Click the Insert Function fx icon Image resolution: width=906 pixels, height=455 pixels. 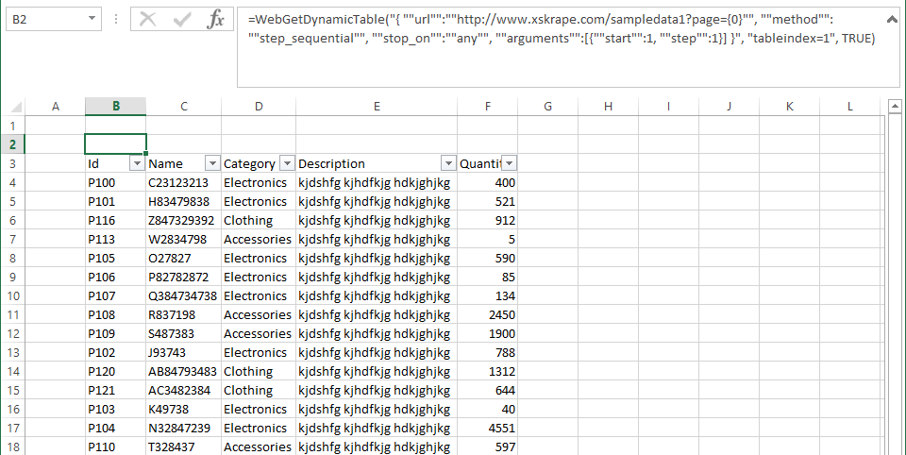click(x=215, y=20)
